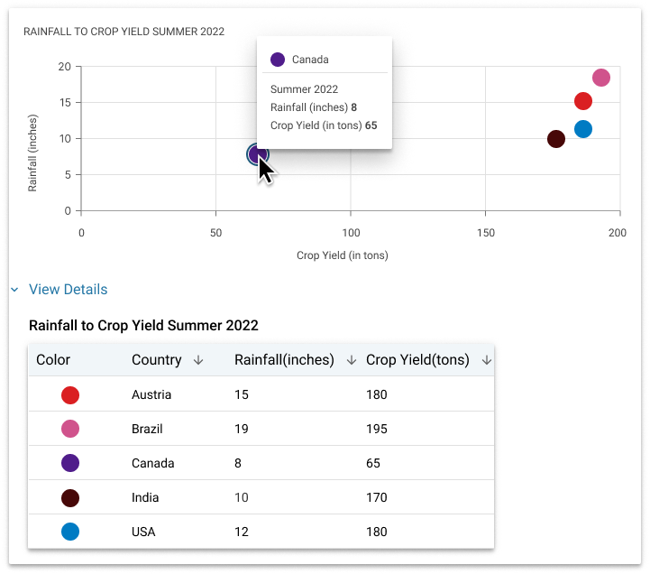Image resolution: width=650 pixels, height=574 pixels.
Task: Click the blue USA scatter point
Action: click(x=582, y=129)
